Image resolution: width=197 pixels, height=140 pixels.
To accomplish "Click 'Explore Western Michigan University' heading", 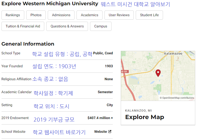I will click(x=50, y=4).
